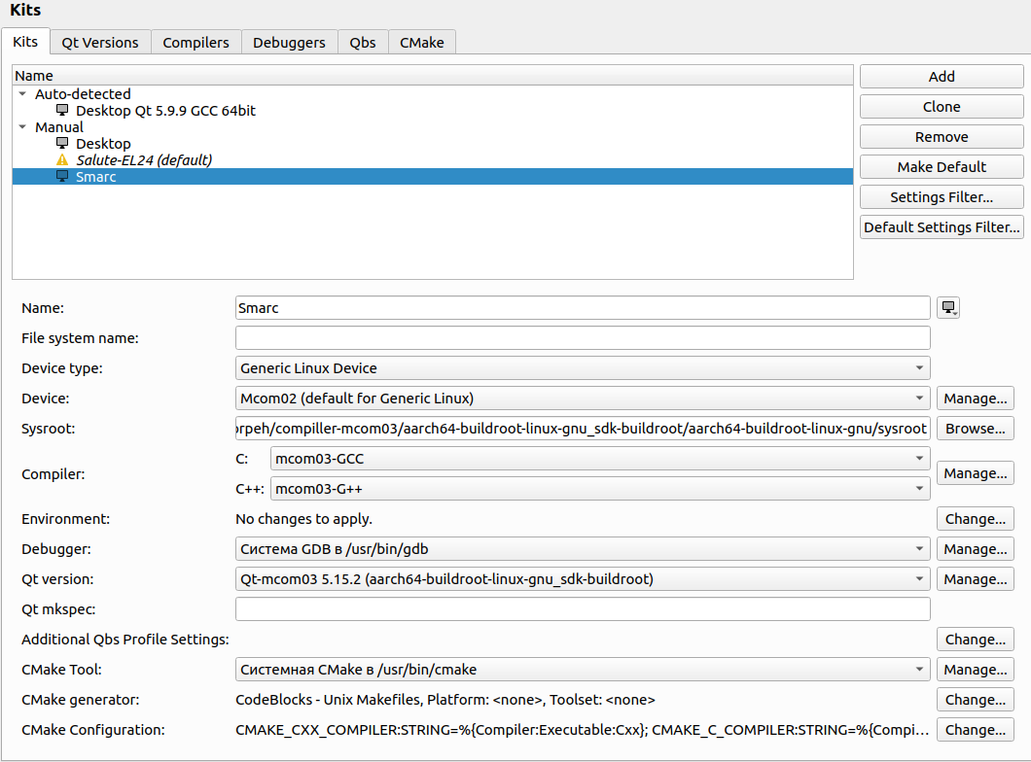Open the Debuggers tab
Screen dimensions: 1031x762
[x=289, y=42]
